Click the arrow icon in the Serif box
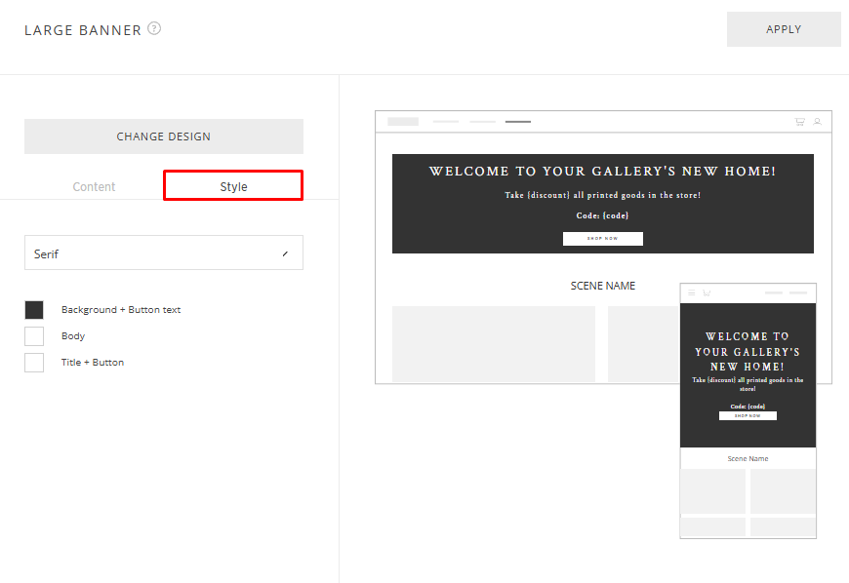The height and width of the screenshot is (583, 849). pyautogui.click(x=285, y=253)
